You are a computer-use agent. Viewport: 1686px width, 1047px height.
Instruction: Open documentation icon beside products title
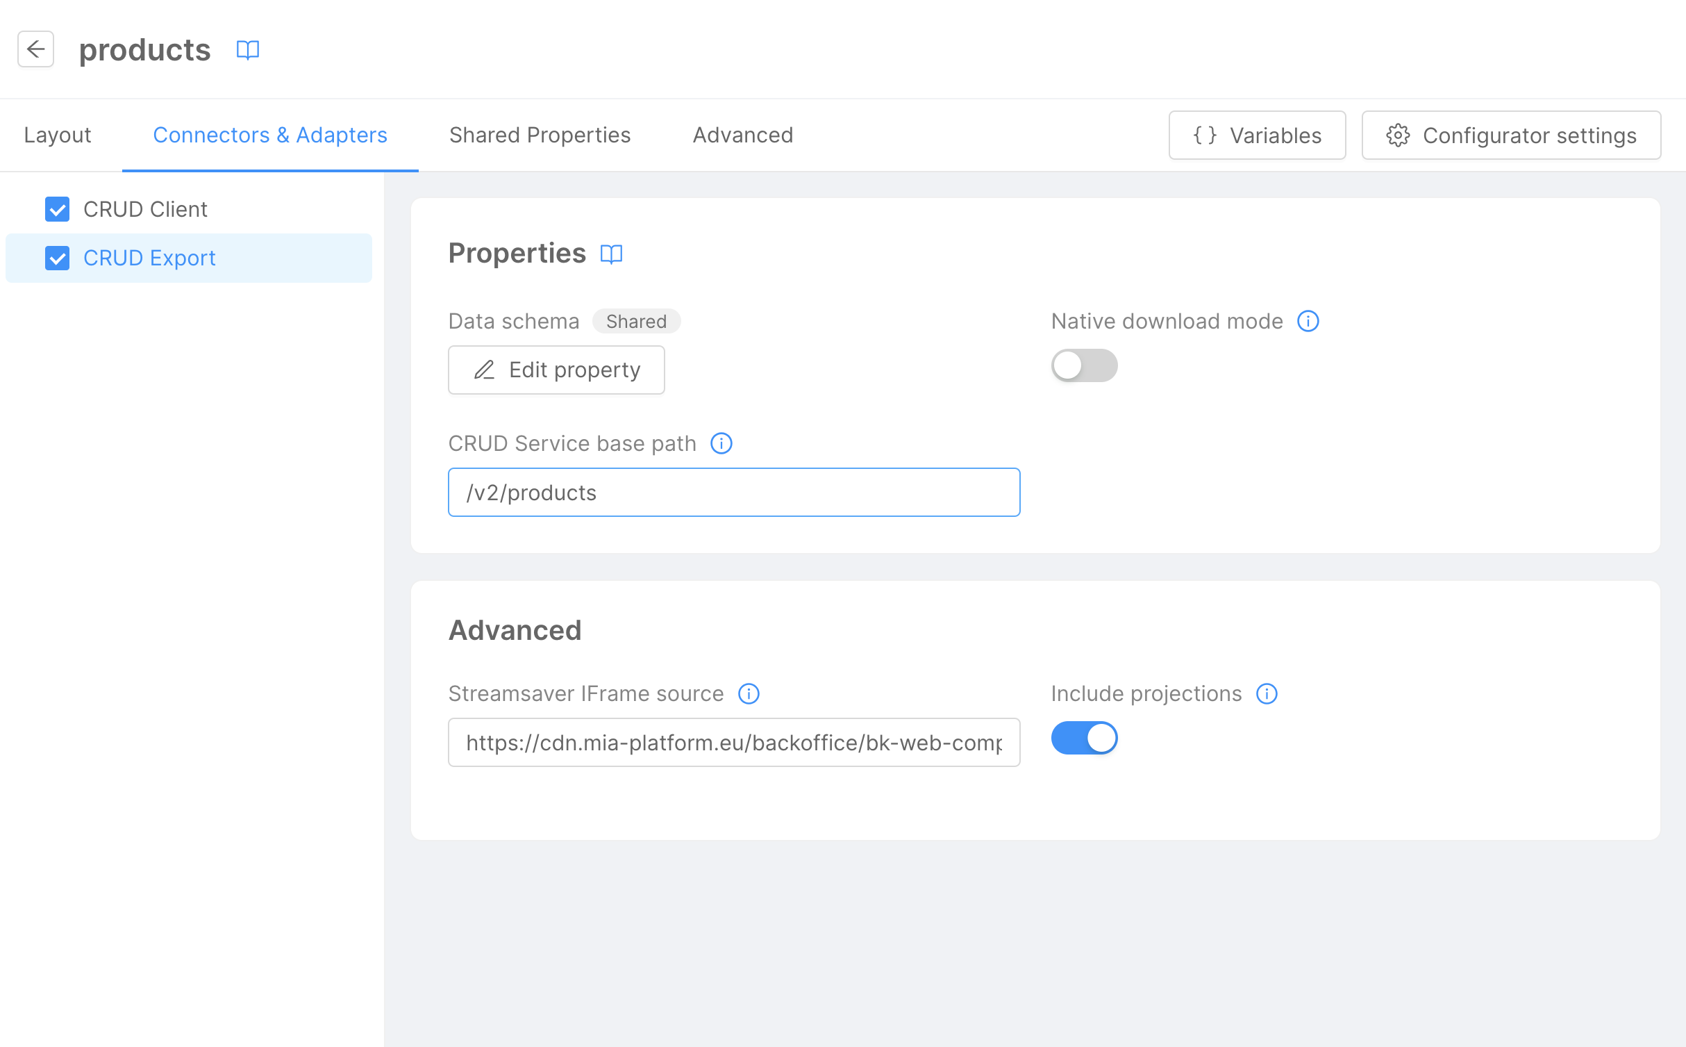click(x=248, y=49)
